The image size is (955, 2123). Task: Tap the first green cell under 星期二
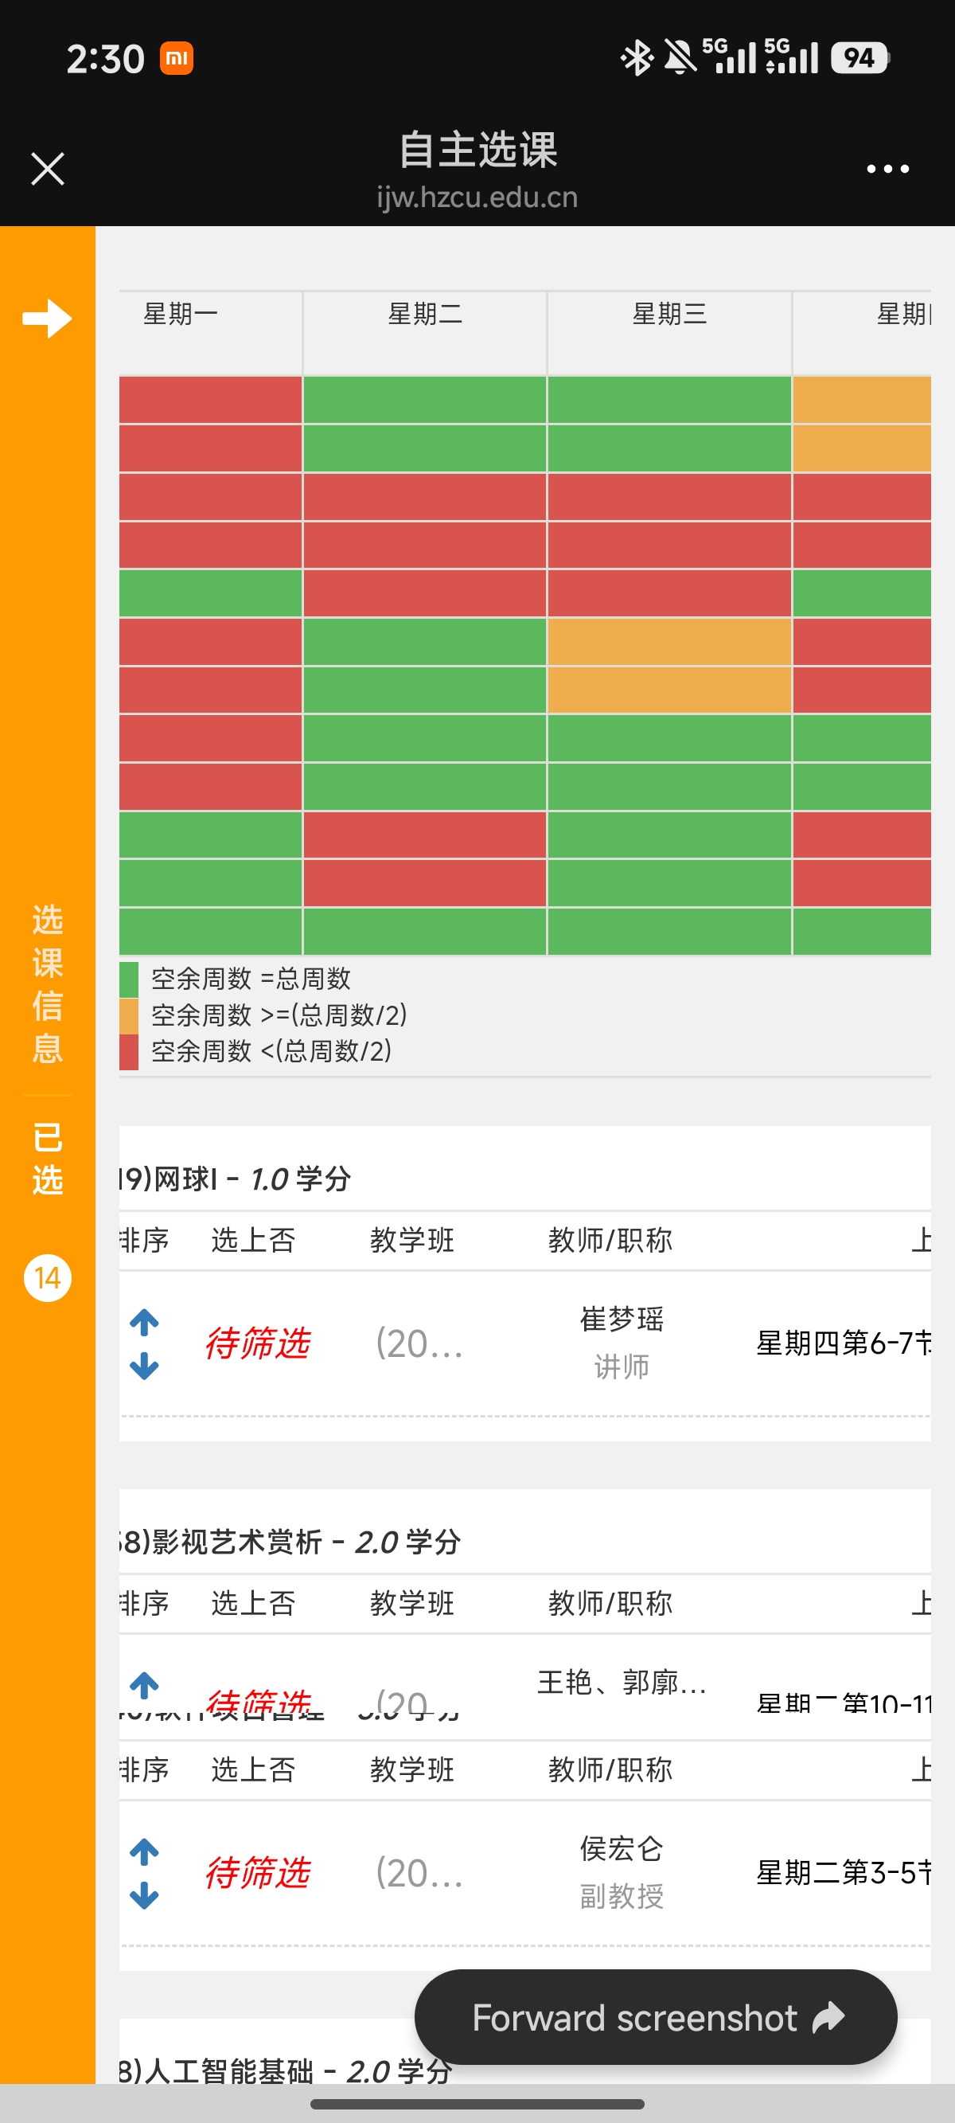tap(424, 400)
